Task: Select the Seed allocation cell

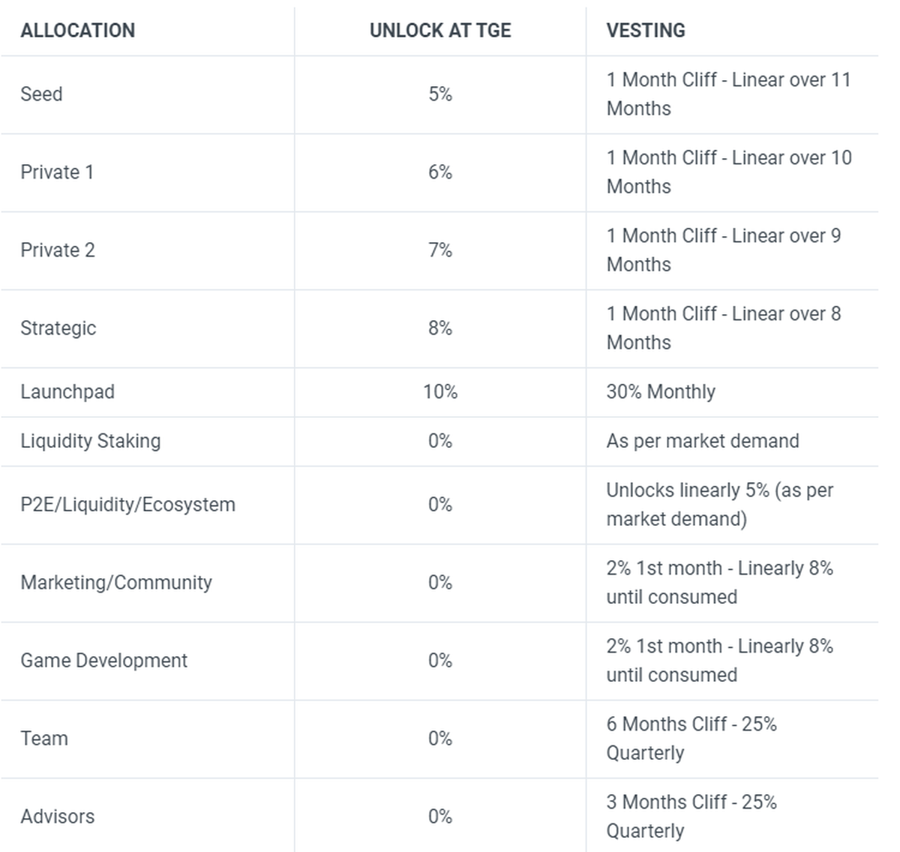Action: point(42,94)
